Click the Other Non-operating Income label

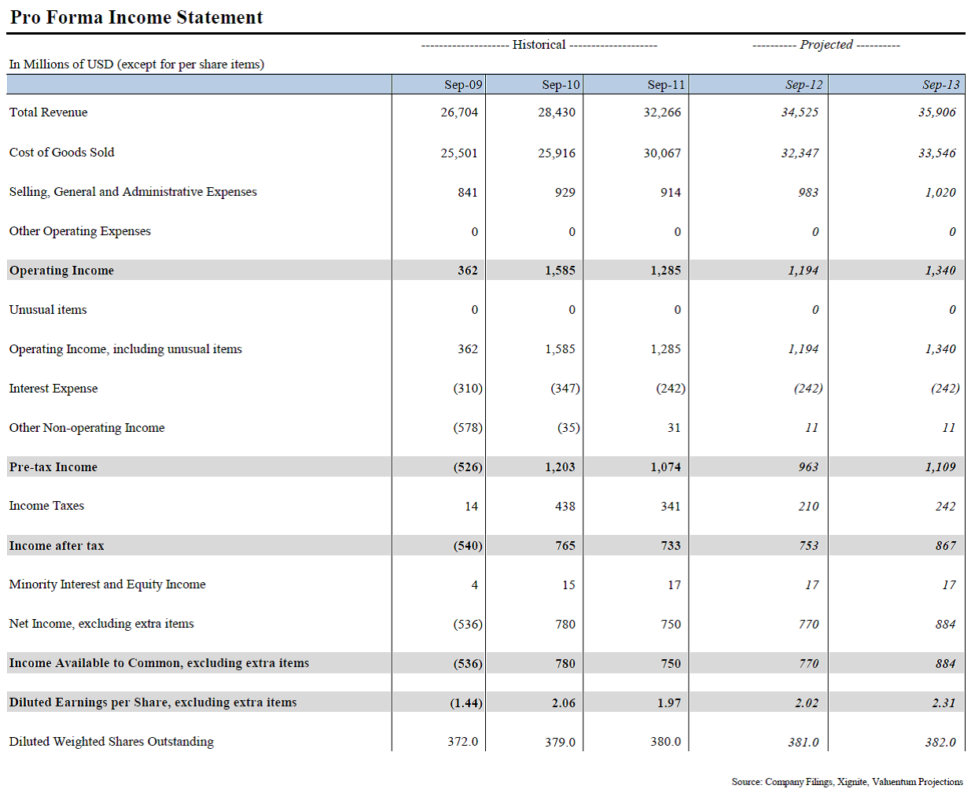[86, 428]
